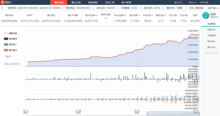Toggle the 策略收益 line series in the legend
Viewport: 220px width, 116px height.
10,33
